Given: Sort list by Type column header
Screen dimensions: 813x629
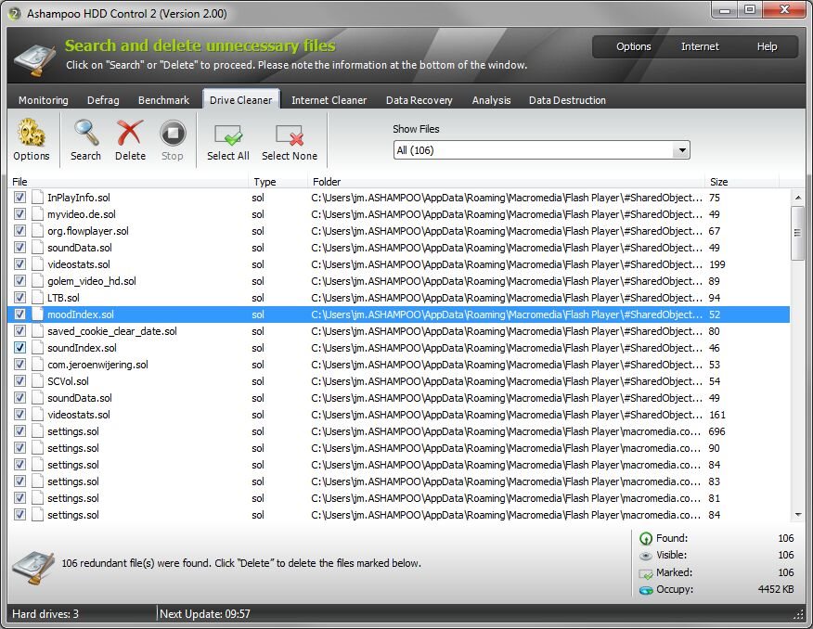Looking at the screenshot, I should click(x=279, y=182).
